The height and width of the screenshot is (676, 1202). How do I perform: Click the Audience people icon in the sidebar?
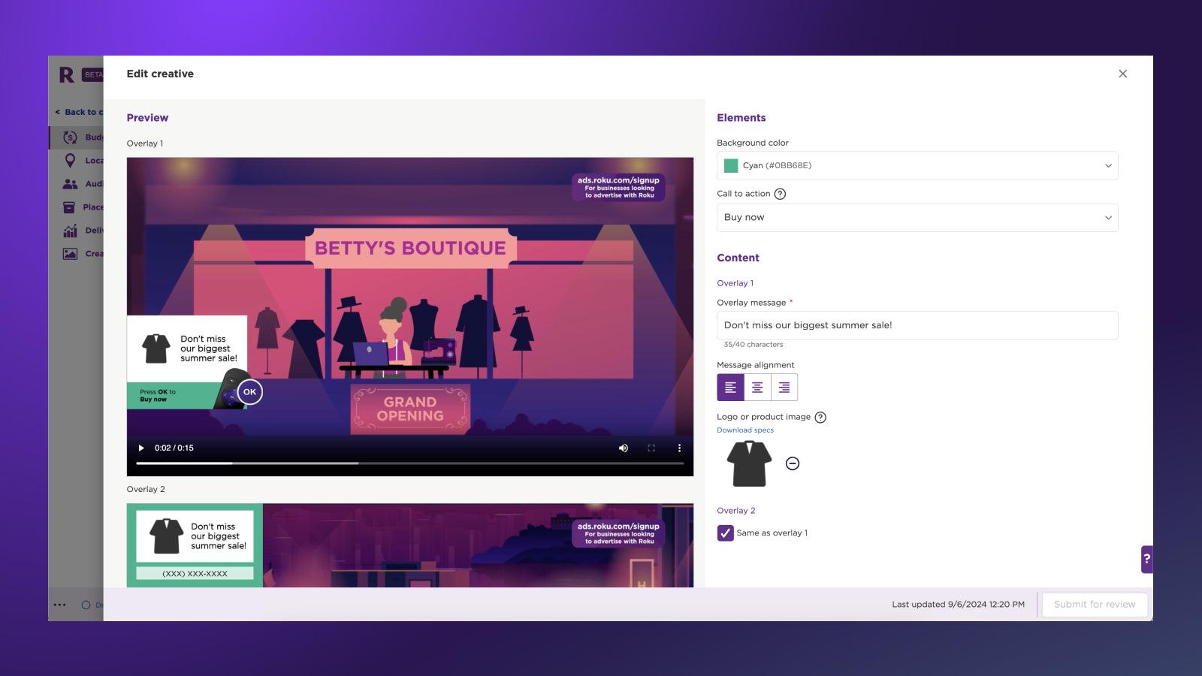coord(71,183)
